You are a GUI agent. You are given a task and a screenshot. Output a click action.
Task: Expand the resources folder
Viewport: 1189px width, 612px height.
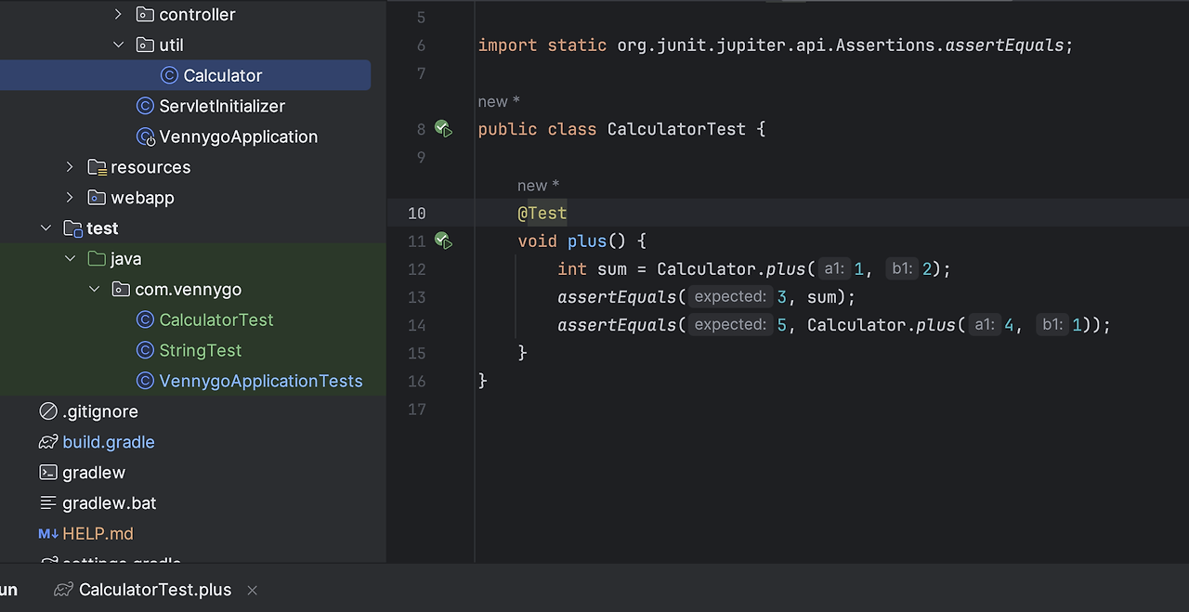pos(70,167)
